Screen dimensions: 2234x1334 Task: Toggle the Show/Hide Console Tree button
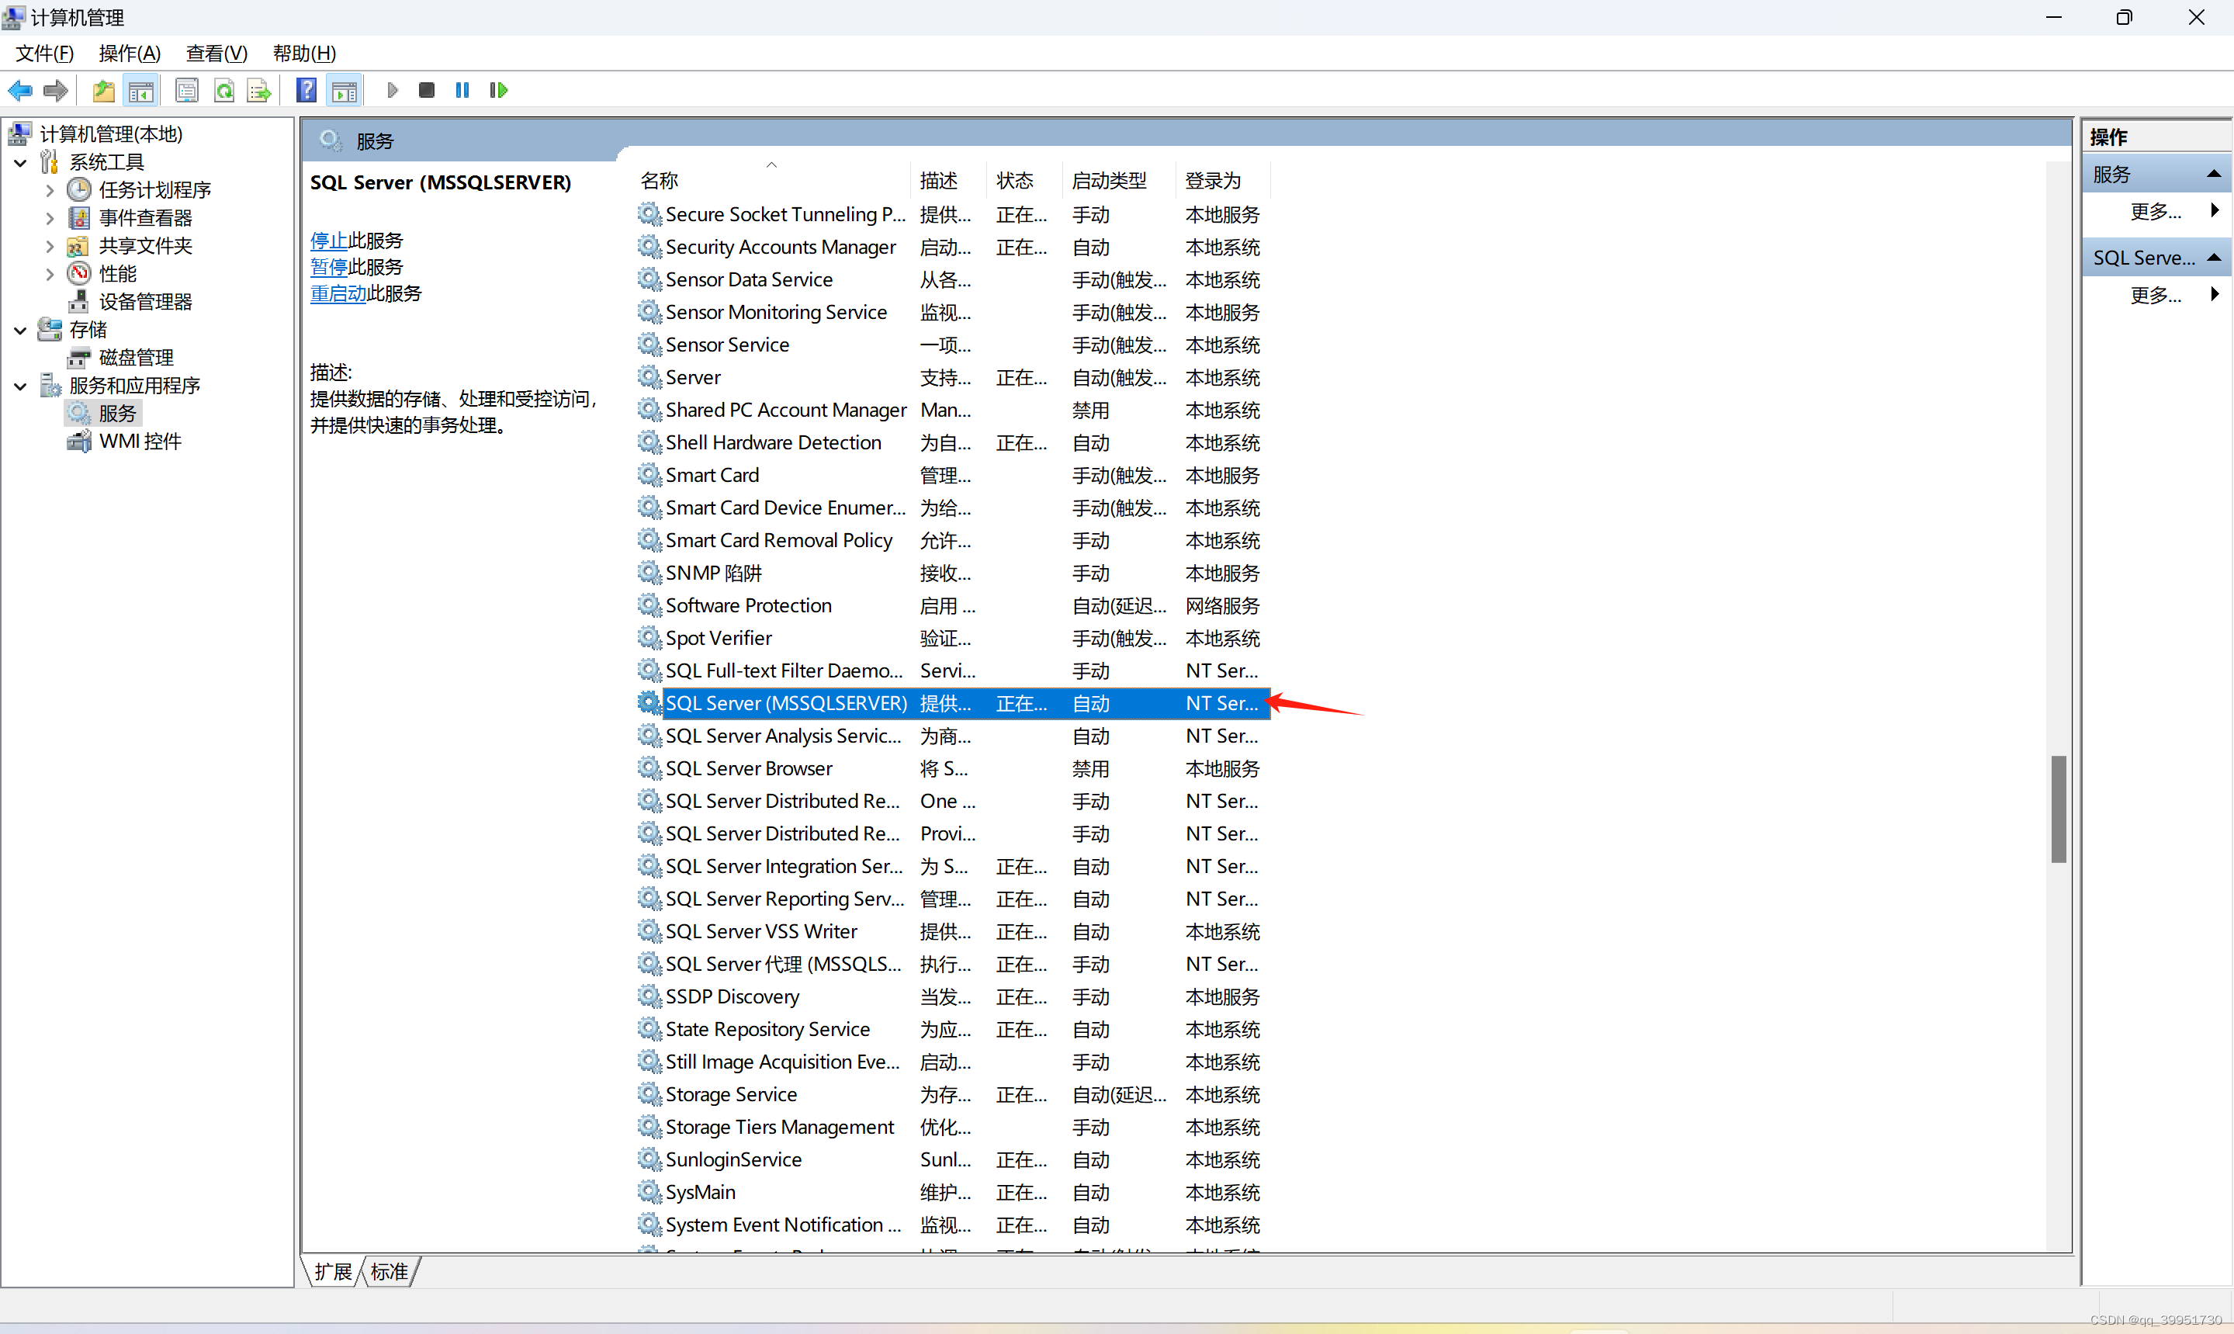[141, 90]
